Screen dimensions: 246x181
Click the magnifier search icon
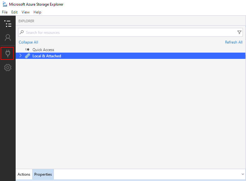coord(22,32)
